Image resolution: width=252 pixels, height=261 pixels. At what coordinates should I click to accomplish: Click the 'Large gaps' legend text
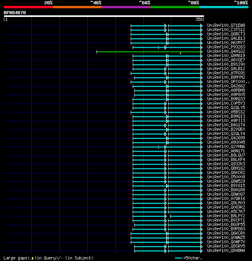[x=17, y=258]
